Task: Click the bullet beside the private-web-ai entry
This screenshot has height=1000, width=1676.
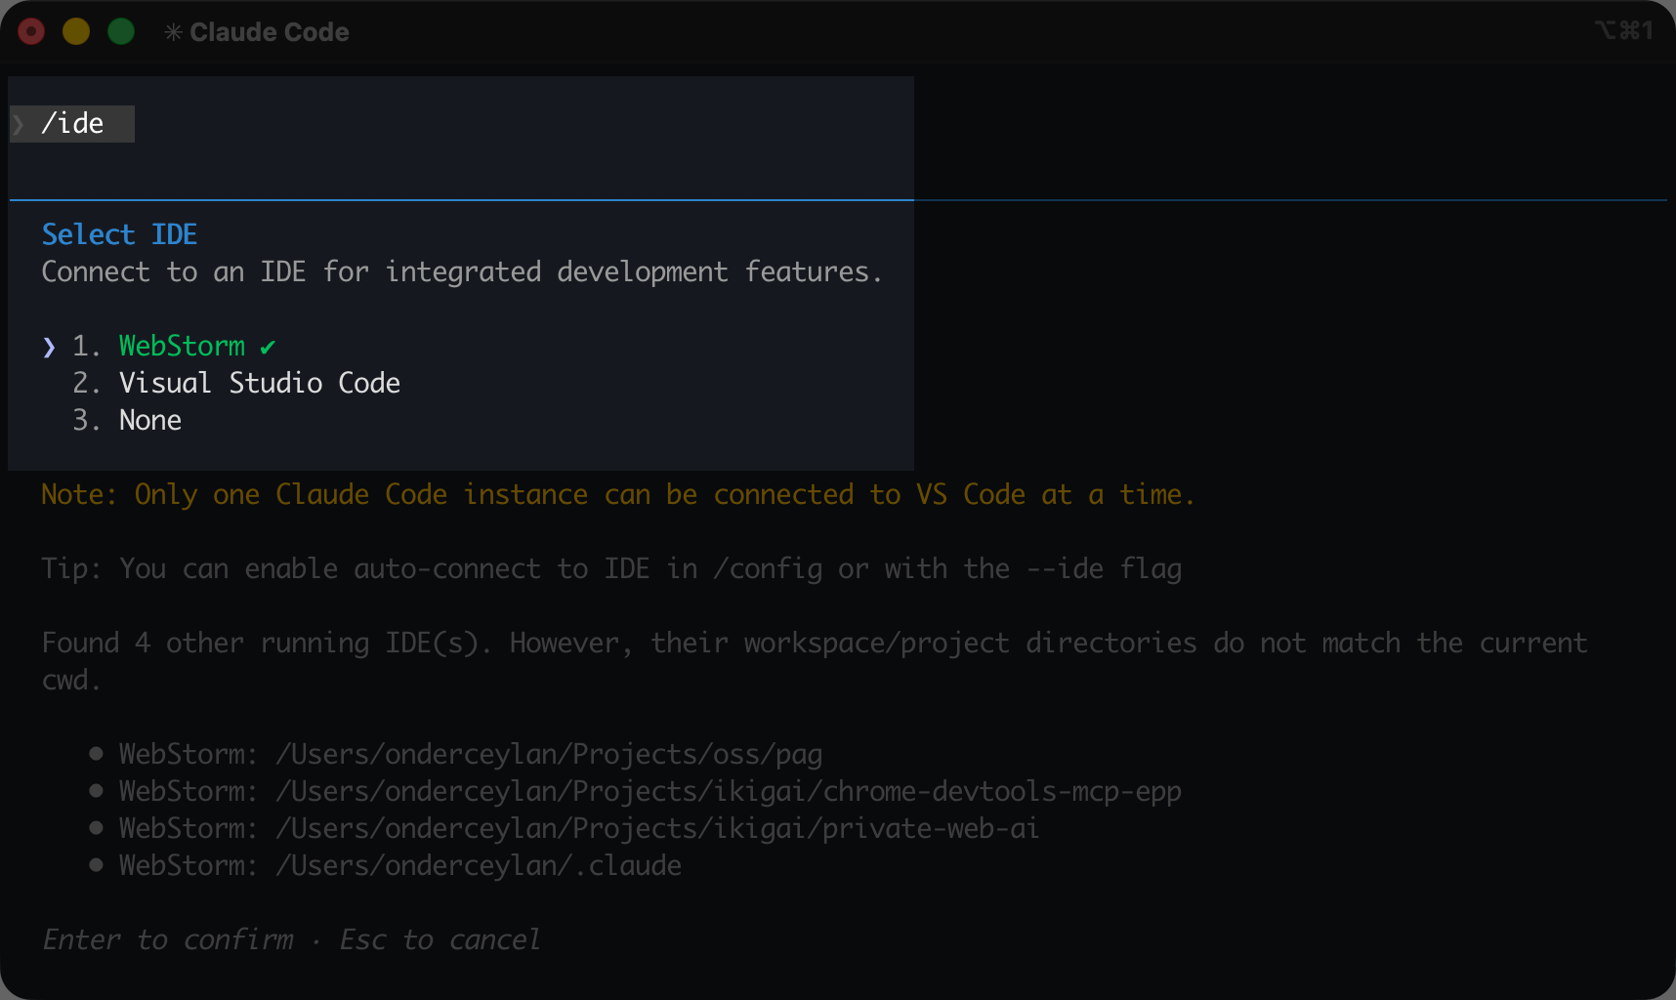Action: pos(95,827)
